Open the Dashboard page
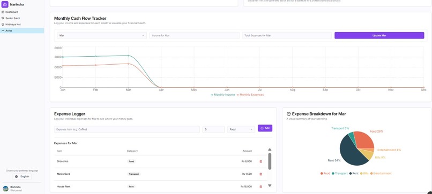The width and height of the screenshot is (432, 194). 22,12
